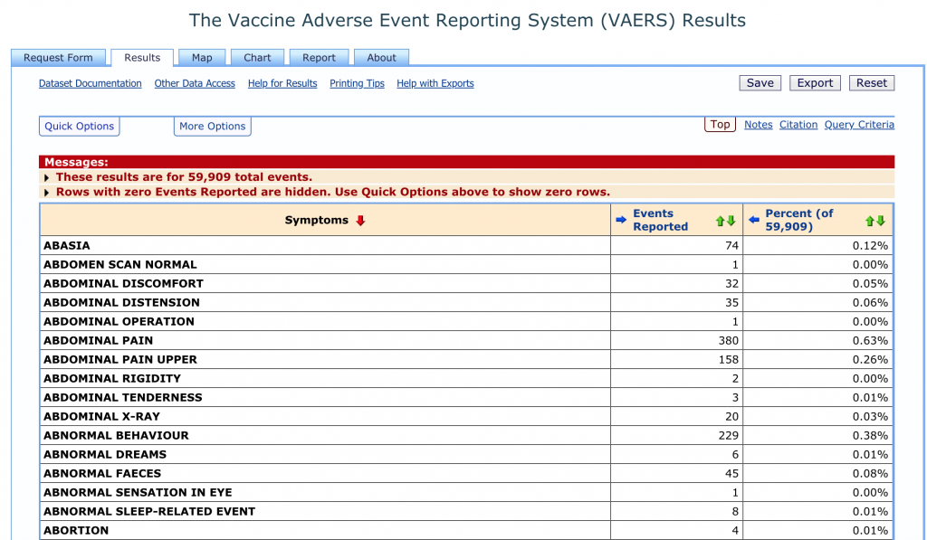Select the Results tab
The width and height of the screenshot is (927, 540).
pos(142,57)
